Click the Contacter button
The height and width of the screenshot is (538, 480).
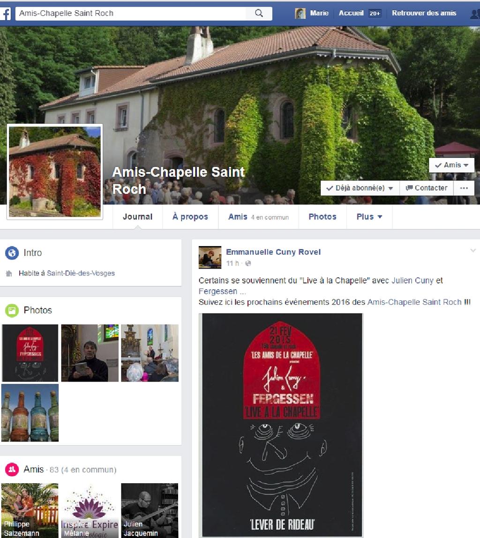coord(427,188)
